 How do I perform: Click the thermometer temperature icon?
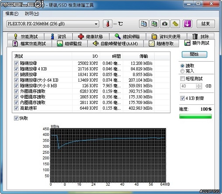coord(108,24)
